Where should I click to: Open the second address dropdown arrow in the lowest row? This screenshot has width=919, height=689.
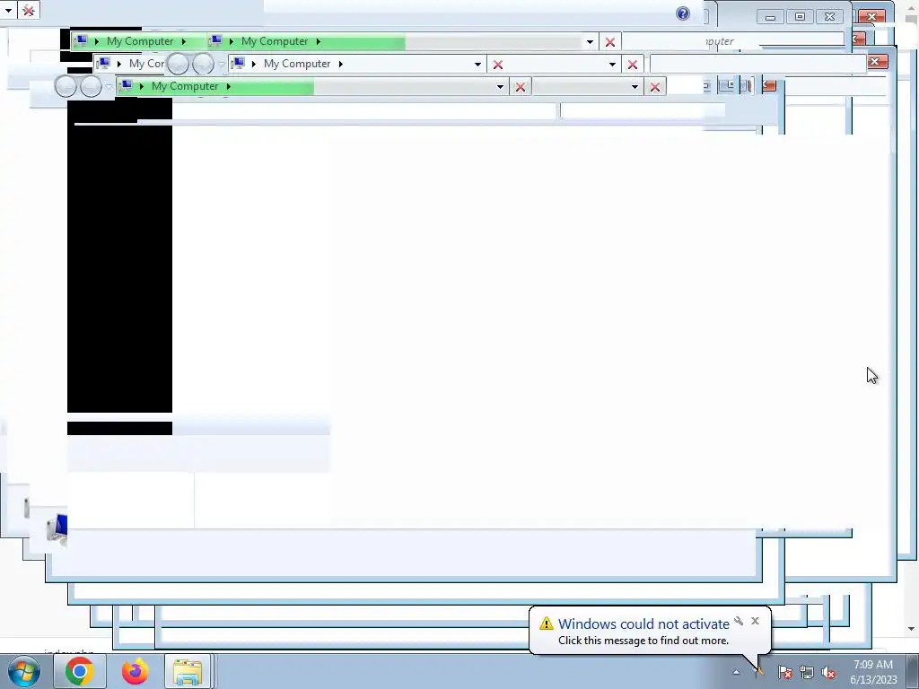tap(635, 87)
